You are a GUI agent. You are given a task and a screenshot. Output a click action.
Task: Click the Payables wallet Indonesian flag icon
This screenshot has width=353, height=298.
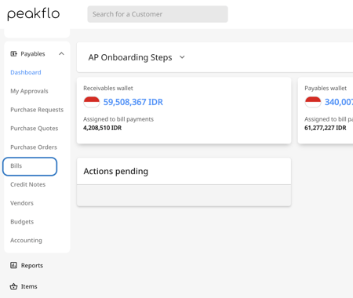[313, 102]
